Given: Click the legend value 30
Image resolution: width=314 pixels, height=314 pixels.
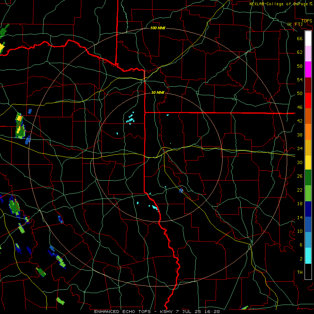Looking at the screenshot, I should (300, 162).
